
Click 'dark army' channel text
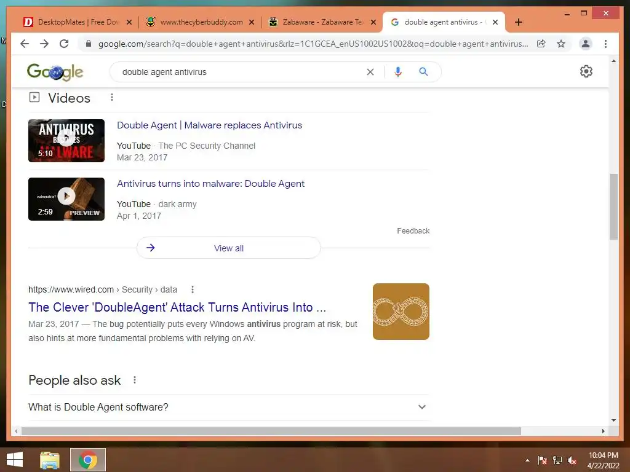point(177,204)
